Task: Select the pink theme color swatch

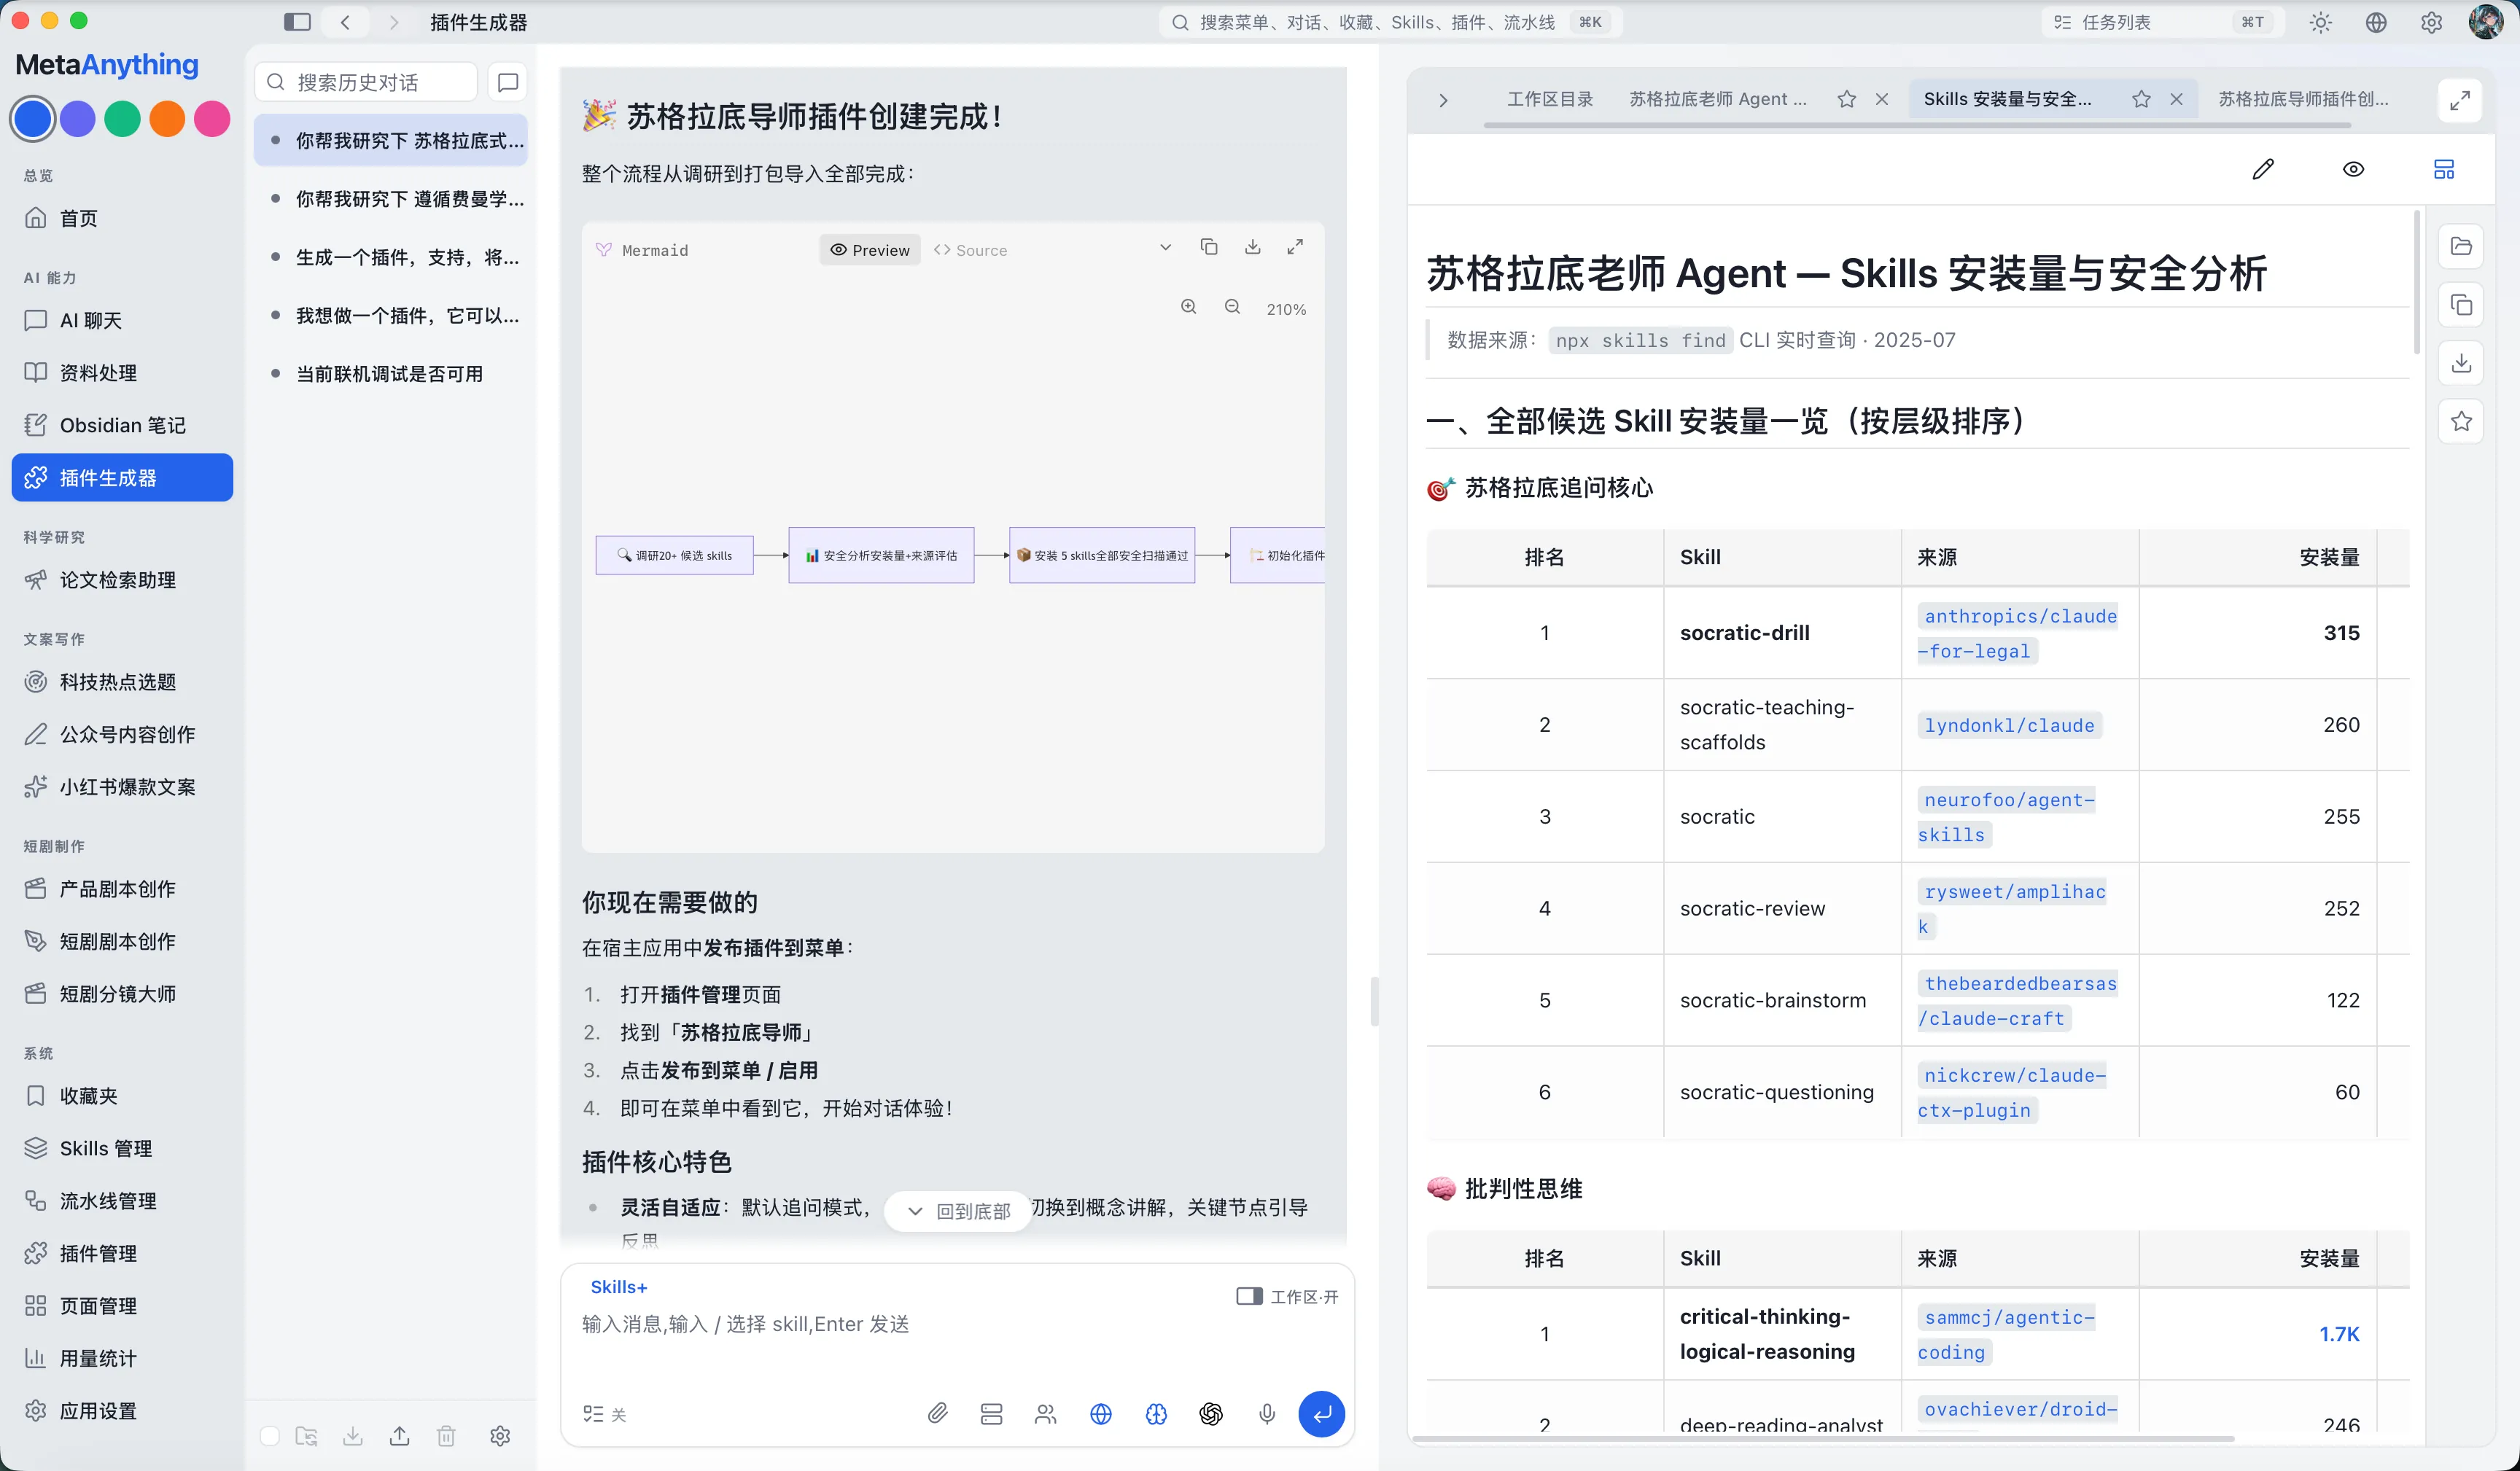Action: (212, 118)
